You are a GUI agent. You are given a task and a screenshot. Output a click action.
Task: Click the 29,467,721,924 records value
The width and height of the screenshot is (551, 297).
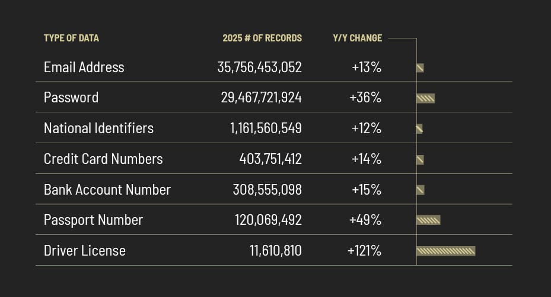[x=261, y=98]
